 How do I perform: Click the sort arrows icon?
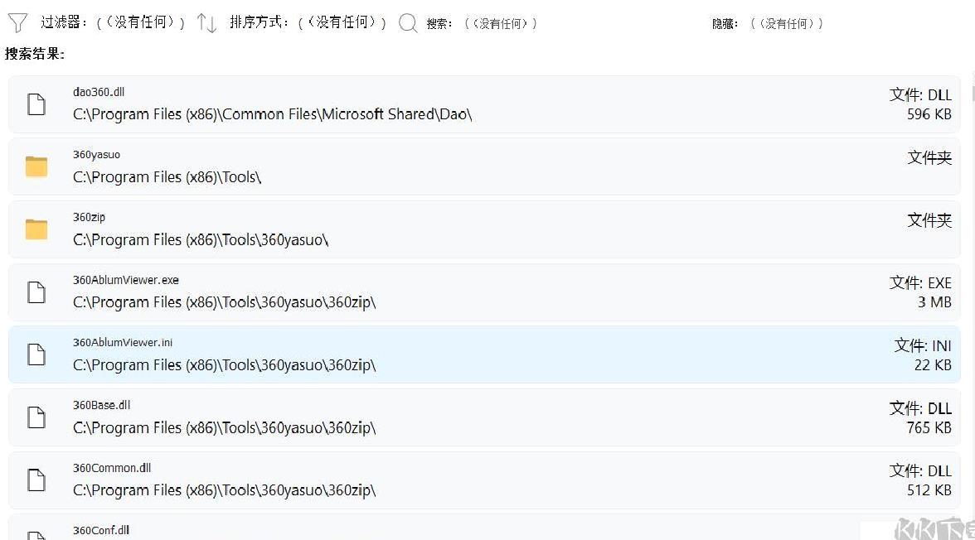[x=206, y=23]
